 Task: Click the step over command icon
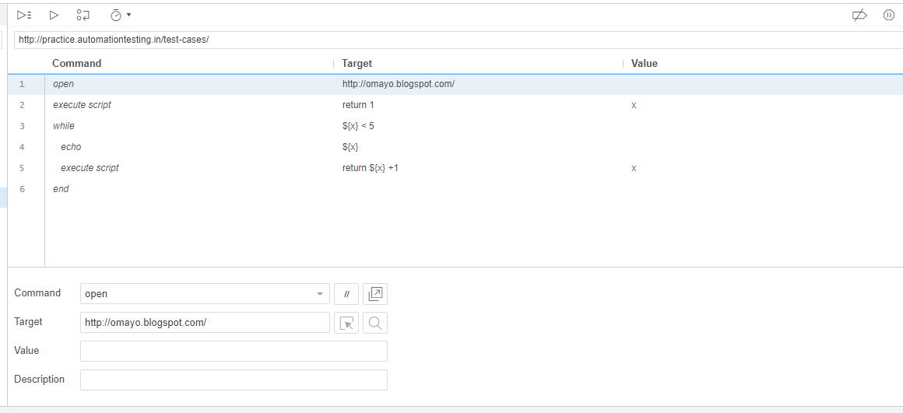(83, 15)
